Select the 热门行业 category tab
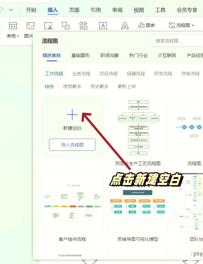The image size is (203, 264). [x=138, y=55]
